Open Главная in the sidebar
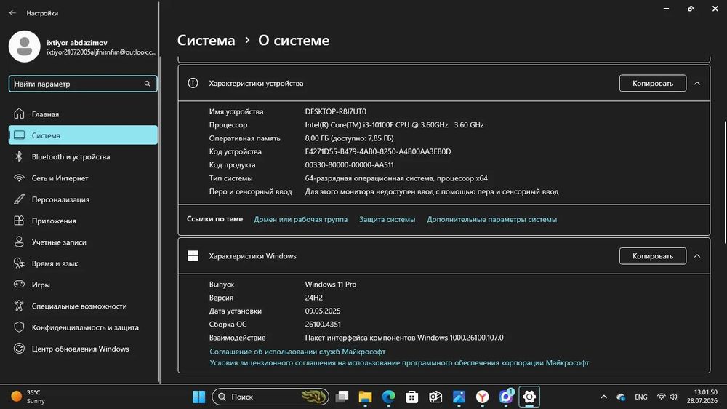Screen dimensions: 727x409 (83, 114)
